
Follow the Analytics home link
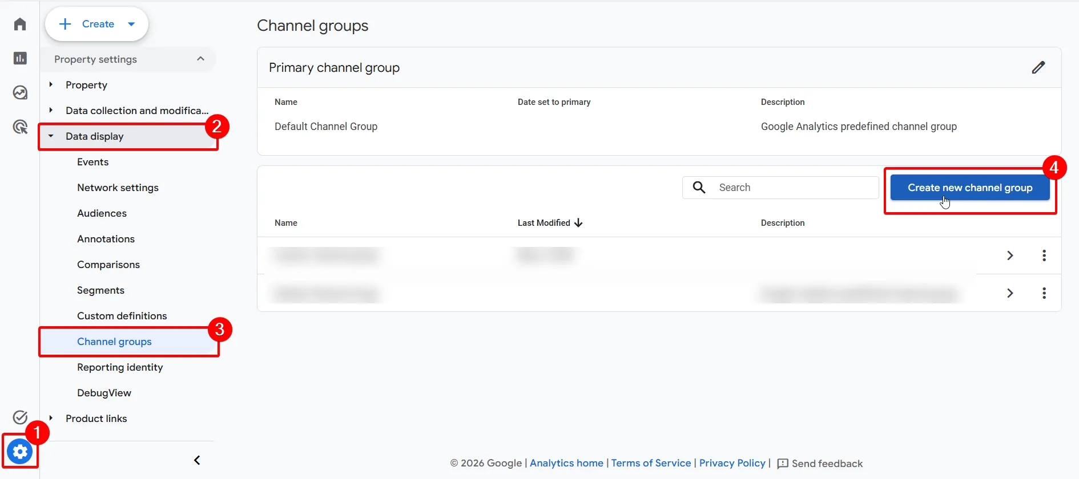(566, 463)
